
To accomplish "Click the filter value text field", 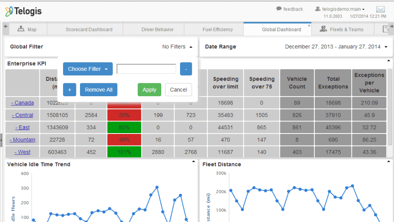I will tap(146, 69).
